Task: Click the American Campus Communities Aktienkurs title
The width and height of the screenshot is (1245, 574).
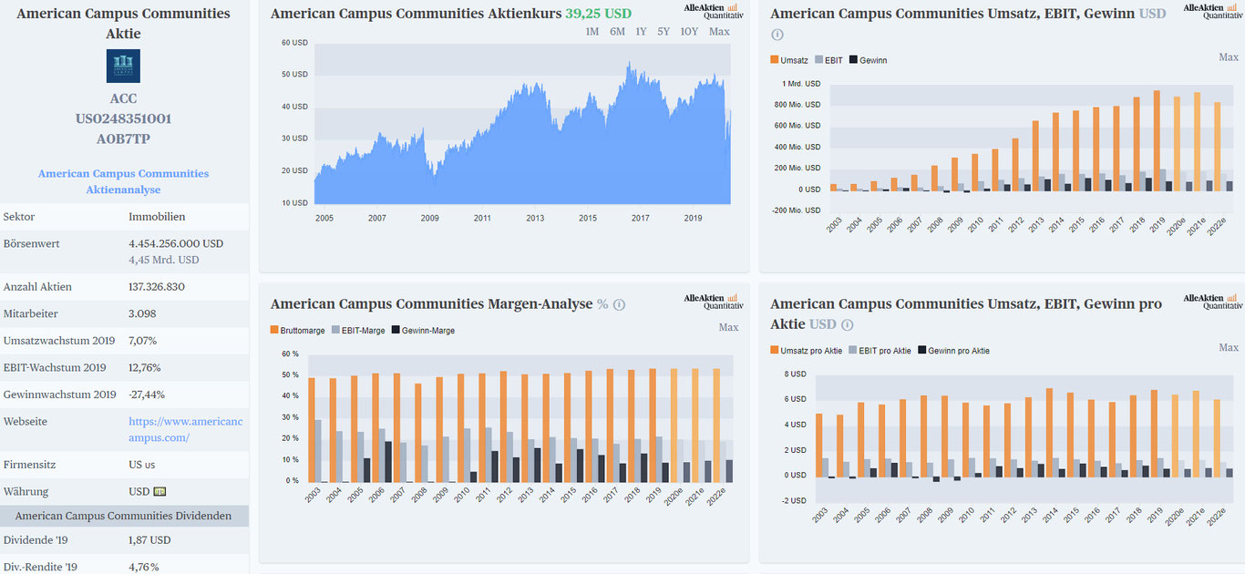Action: [x=416, y=14]
